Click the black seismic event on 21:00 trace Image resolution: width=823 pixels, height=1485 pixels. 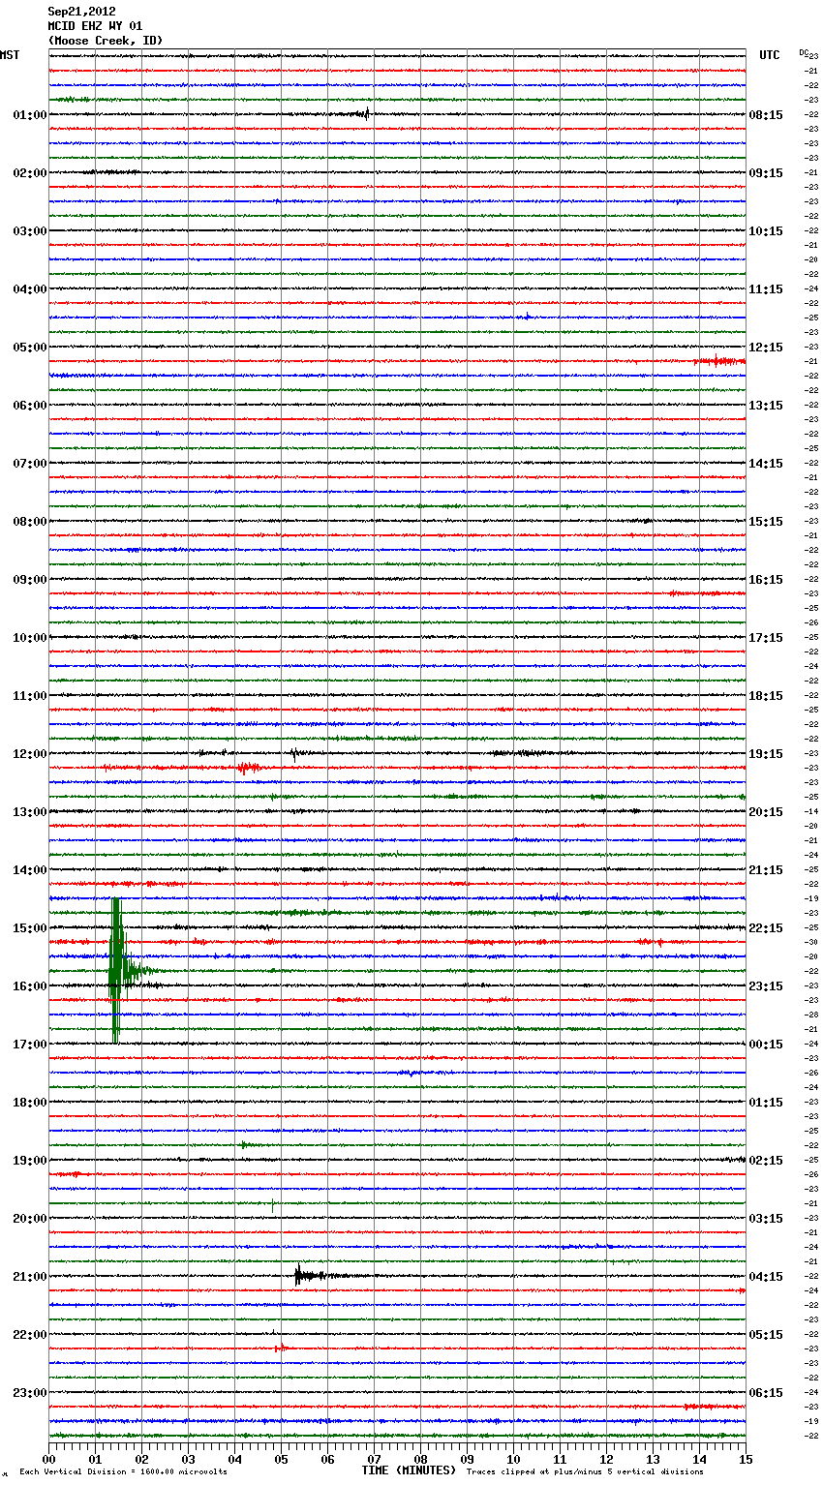click(x=302, y=1276)
